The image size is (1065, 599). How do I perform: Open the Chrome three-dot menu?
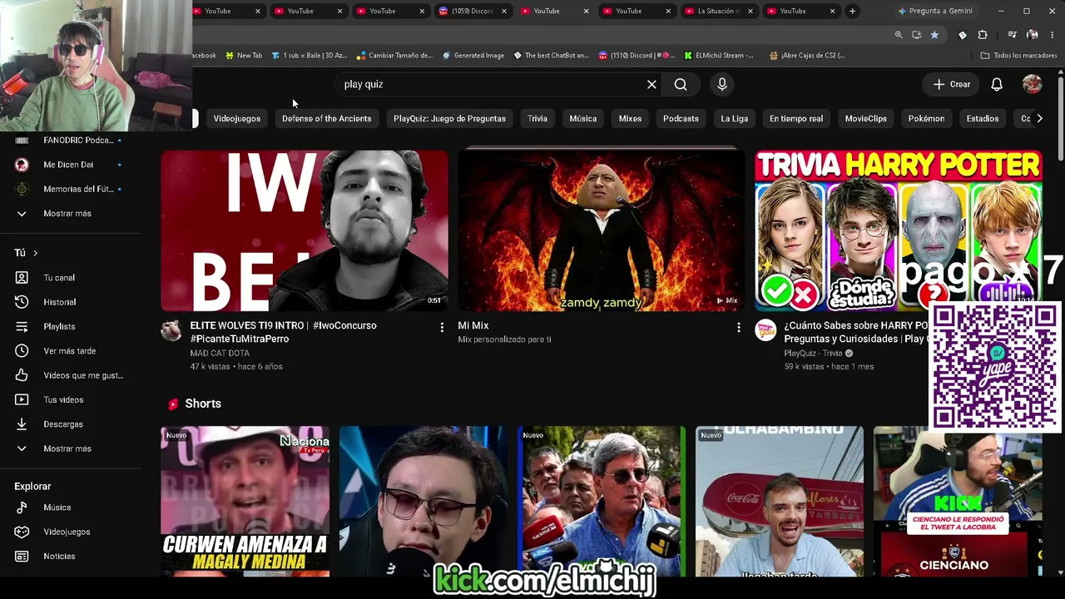coord(1053,35)
